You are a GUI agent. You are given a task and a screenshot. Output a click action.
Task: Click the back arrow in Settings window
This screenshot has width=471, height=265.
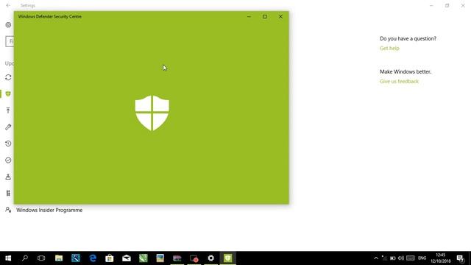(8, 5)
